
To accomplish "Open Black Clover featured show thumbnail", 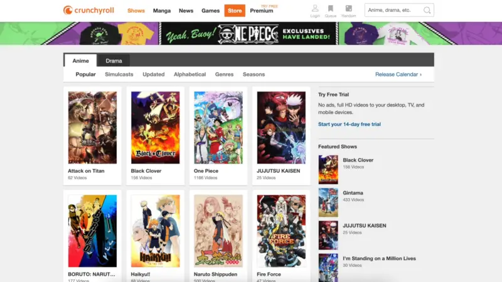I will (328, 169).
